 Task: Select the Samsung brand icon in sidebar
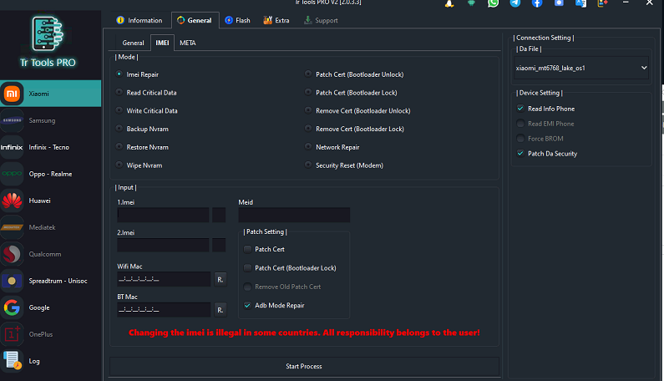pyautogui.click(x=12, y=120)
